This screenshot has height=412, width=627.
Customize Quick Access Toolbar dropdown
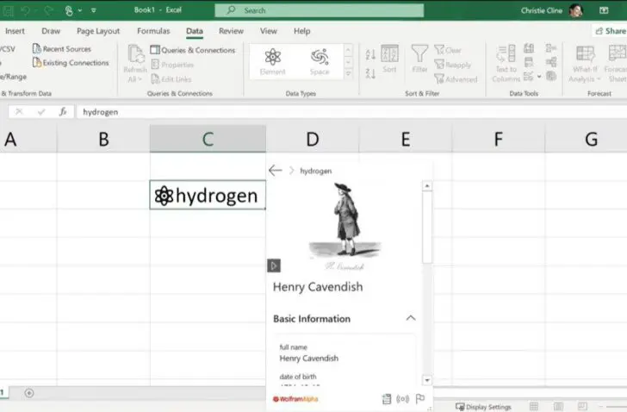pyautogui.click(x=94, y=10)
